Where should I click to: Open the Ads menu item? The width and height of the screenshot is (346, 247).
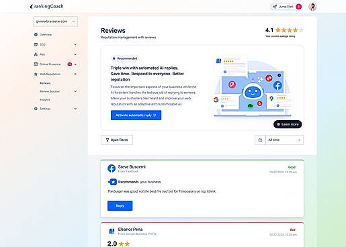pos(42,54)
